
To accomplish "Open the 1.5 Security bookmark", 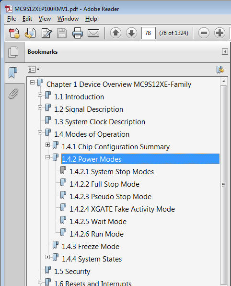I will 72,272.
